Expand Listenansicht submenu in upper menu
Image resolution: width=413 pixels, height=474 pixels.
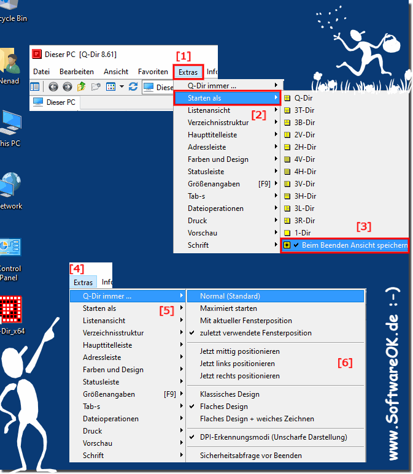227,110
